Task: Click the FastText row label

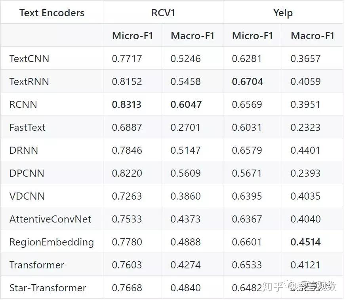Action: [x=27, y=128]
